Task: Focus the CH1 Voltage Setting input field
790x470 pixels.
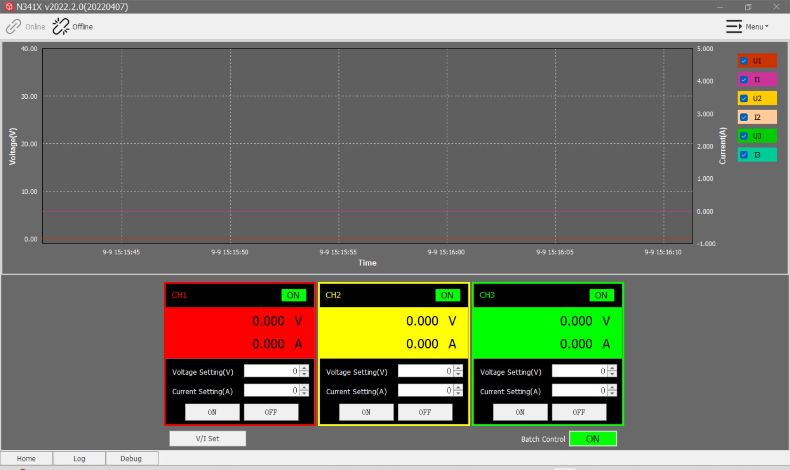Action: [x=272, y=371]
